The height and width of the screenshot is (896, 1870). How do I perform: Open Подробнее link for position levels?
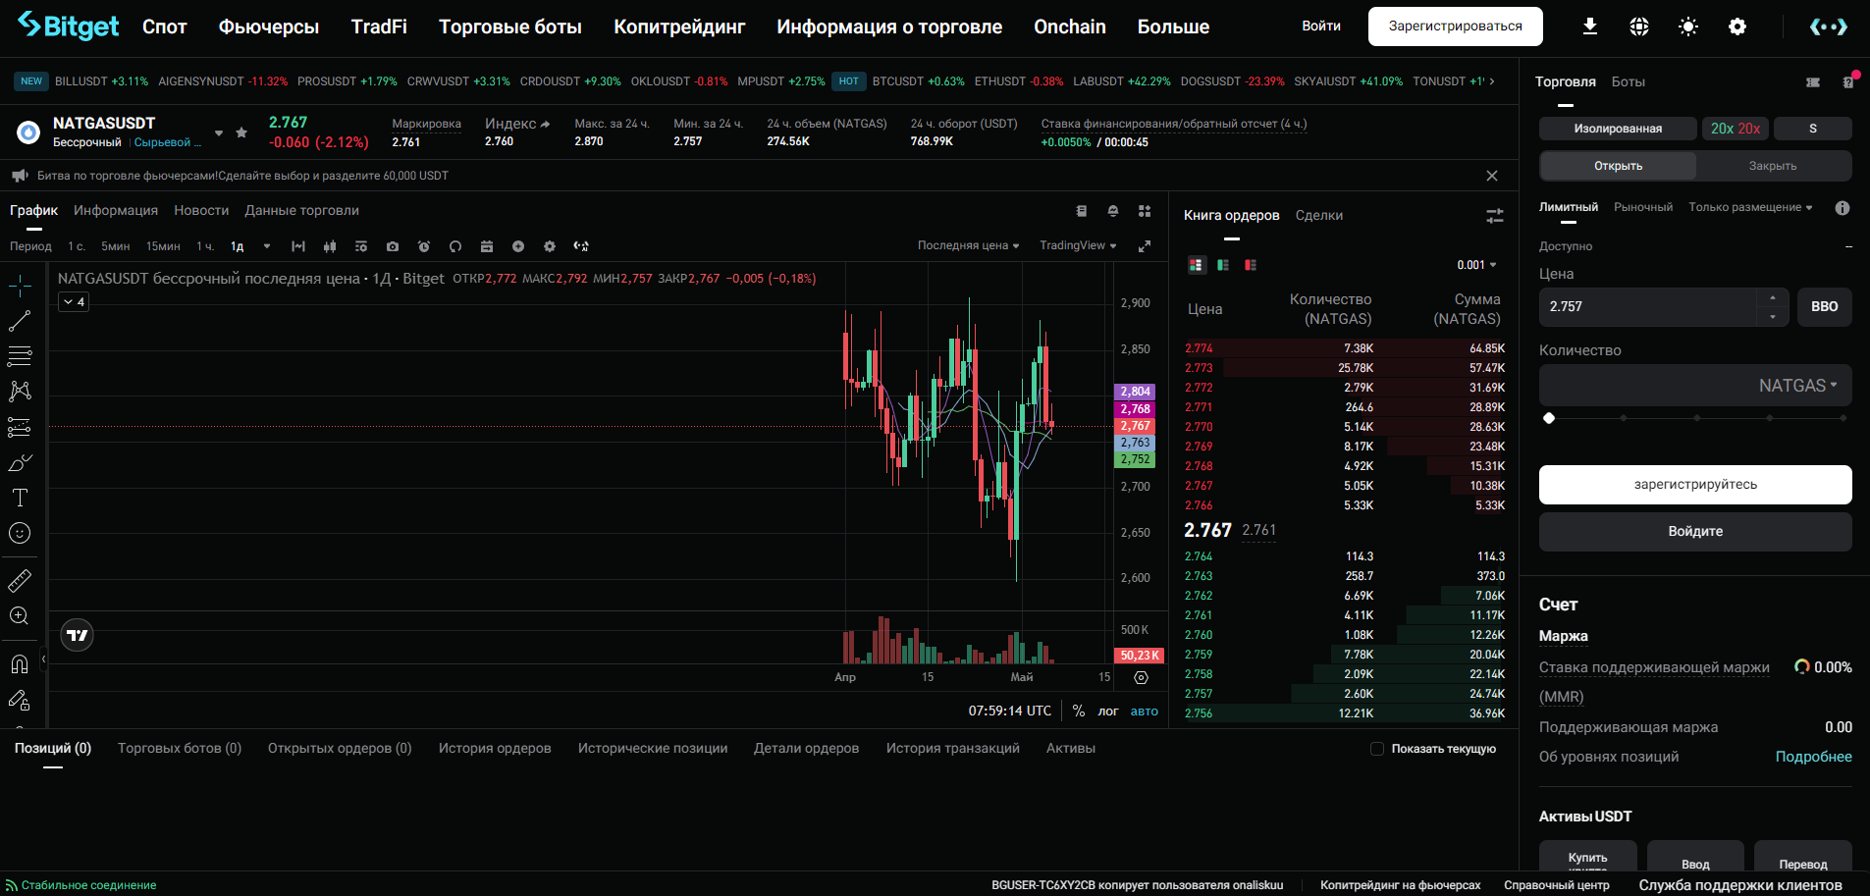tap(1813, 757)
